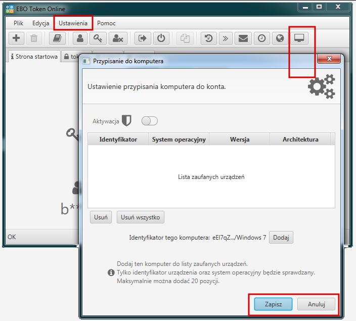Open the Pomoc menu
Viewport: 356px width, 321px height.
coord(106,23)
